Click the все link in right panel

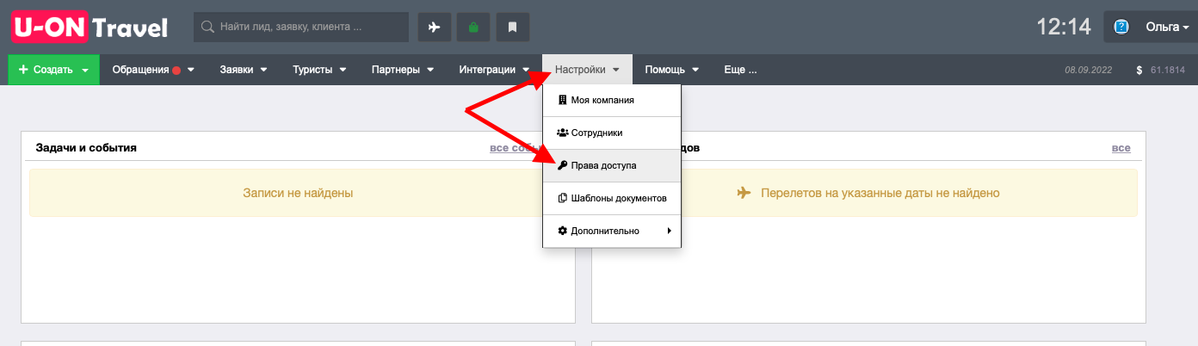[x=1121, y=148]
